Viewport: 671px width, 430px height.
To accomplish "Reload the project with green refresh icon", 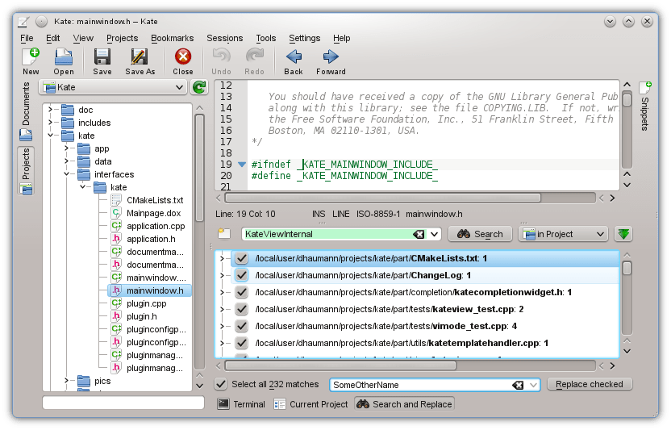I will 199,87.
